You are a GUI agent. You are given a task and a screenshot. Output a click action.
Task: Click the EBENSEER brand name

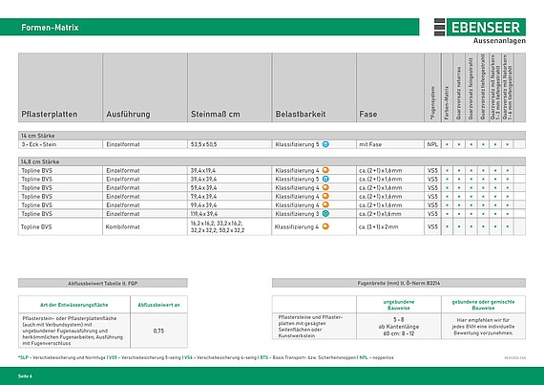[x=486, y=27]
